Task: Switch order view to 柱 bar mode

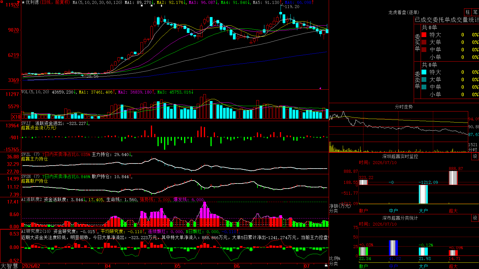Action: pos(468,12)
